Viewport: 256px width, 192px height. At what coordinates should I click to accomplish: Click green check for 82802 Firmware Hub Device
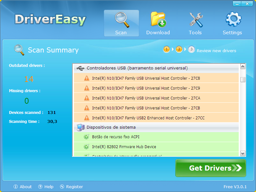[86, 147]
